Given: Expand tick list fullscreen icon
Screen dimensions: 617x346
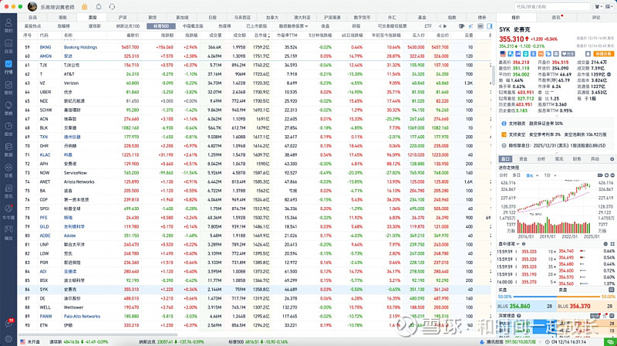Looking at the screenshot, I should [x=612, y=244].
